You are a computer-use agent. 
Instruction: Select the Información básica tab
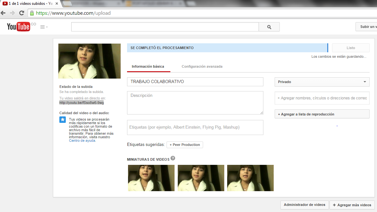click(x=148, y=66)
